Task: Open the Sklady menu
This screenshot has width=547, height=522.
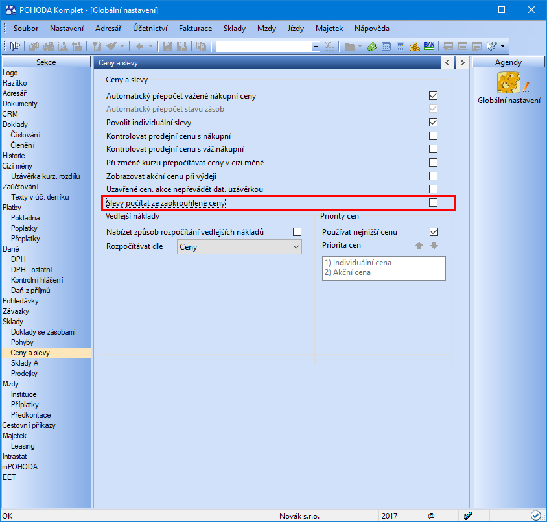Action: pyautogui.click(x=235, y=29)
